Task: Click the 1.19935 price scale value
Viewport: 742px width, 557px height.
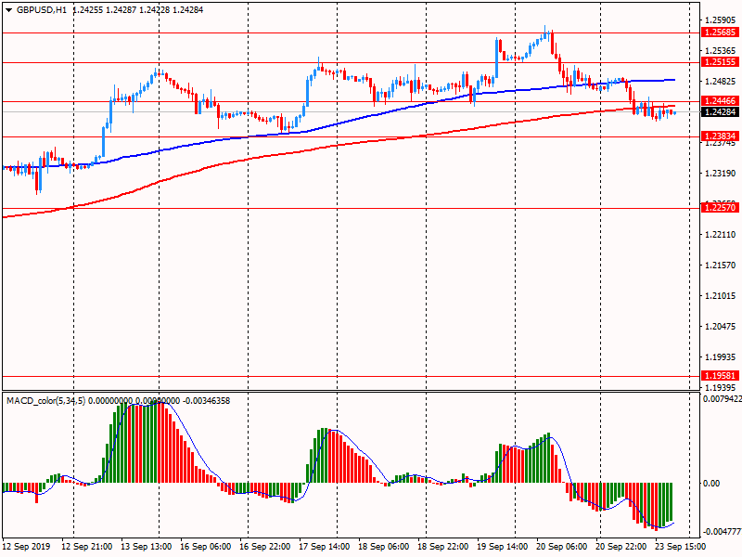Action: point(721,357)
